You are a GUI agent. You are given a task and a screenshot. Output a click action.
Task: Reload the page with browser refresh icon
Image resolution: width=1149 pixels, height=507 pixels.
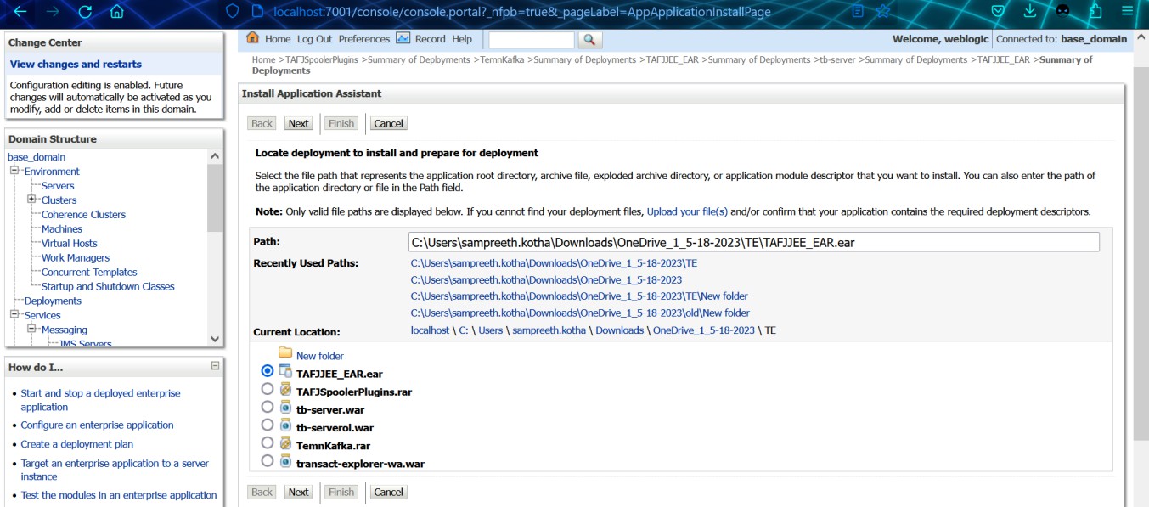(85, 12)
